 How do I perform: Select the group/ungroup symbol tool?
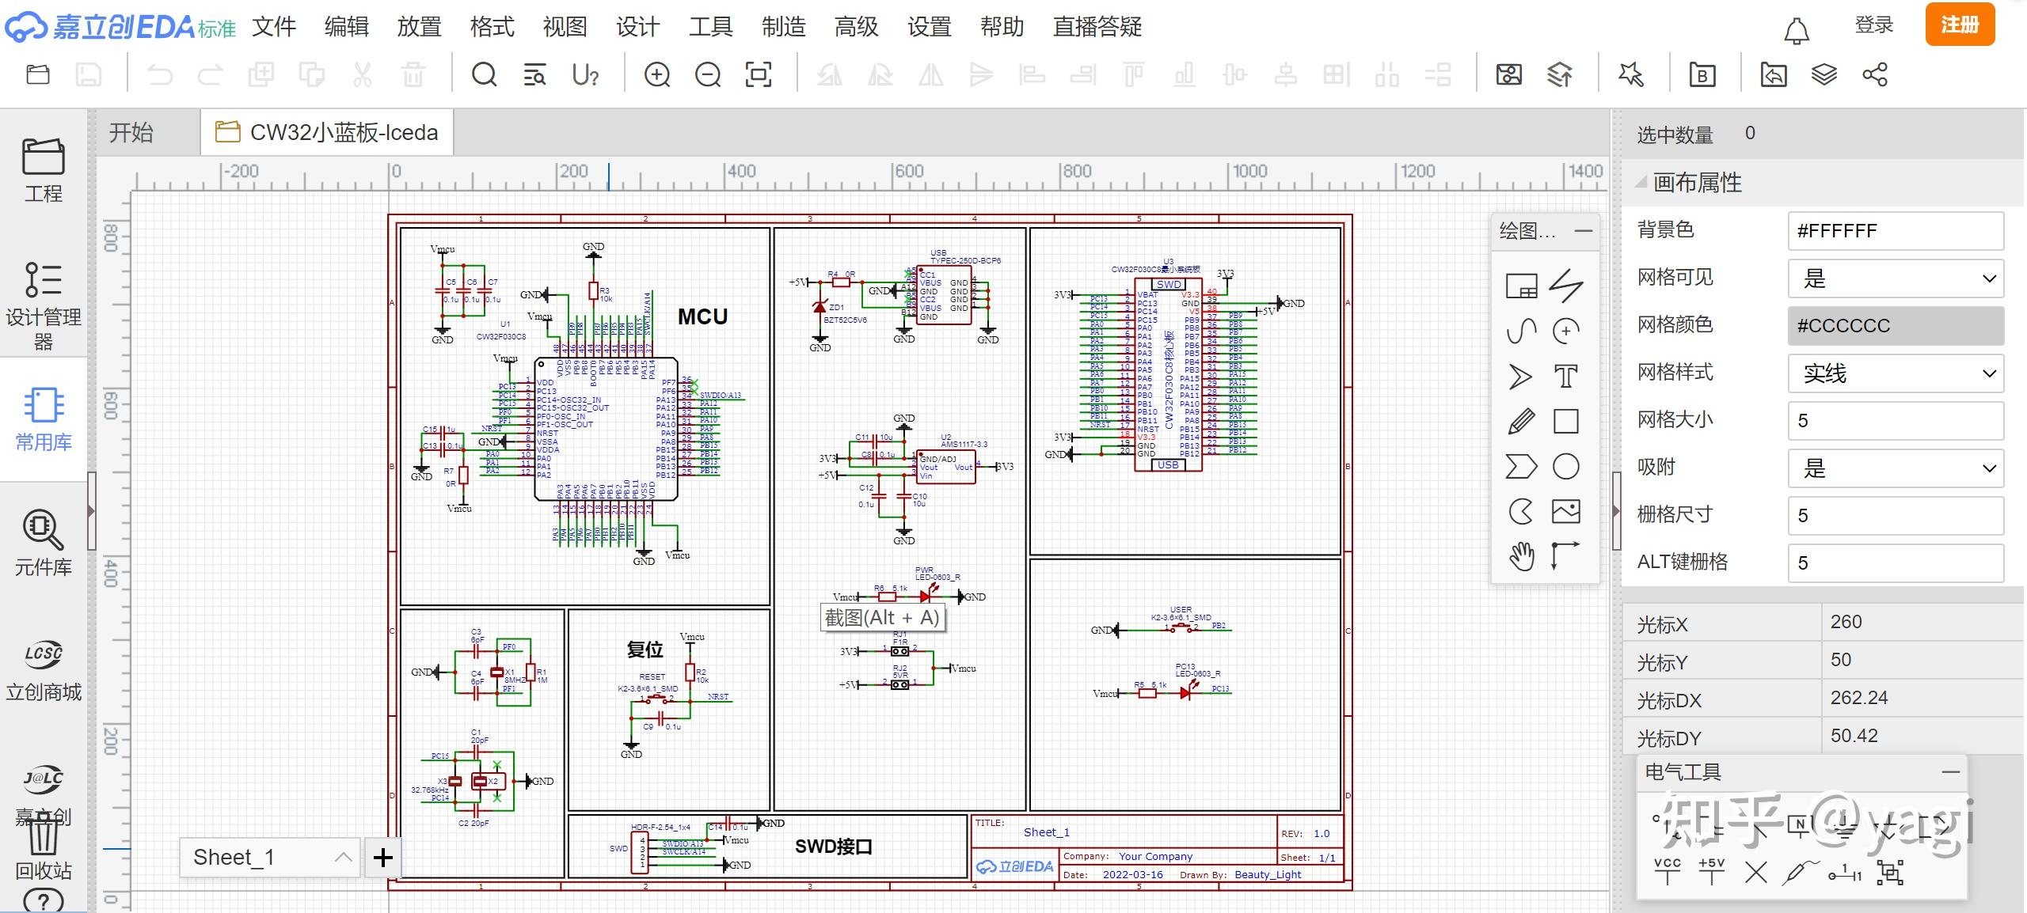pyautogui.click(x=1890, y=873)
